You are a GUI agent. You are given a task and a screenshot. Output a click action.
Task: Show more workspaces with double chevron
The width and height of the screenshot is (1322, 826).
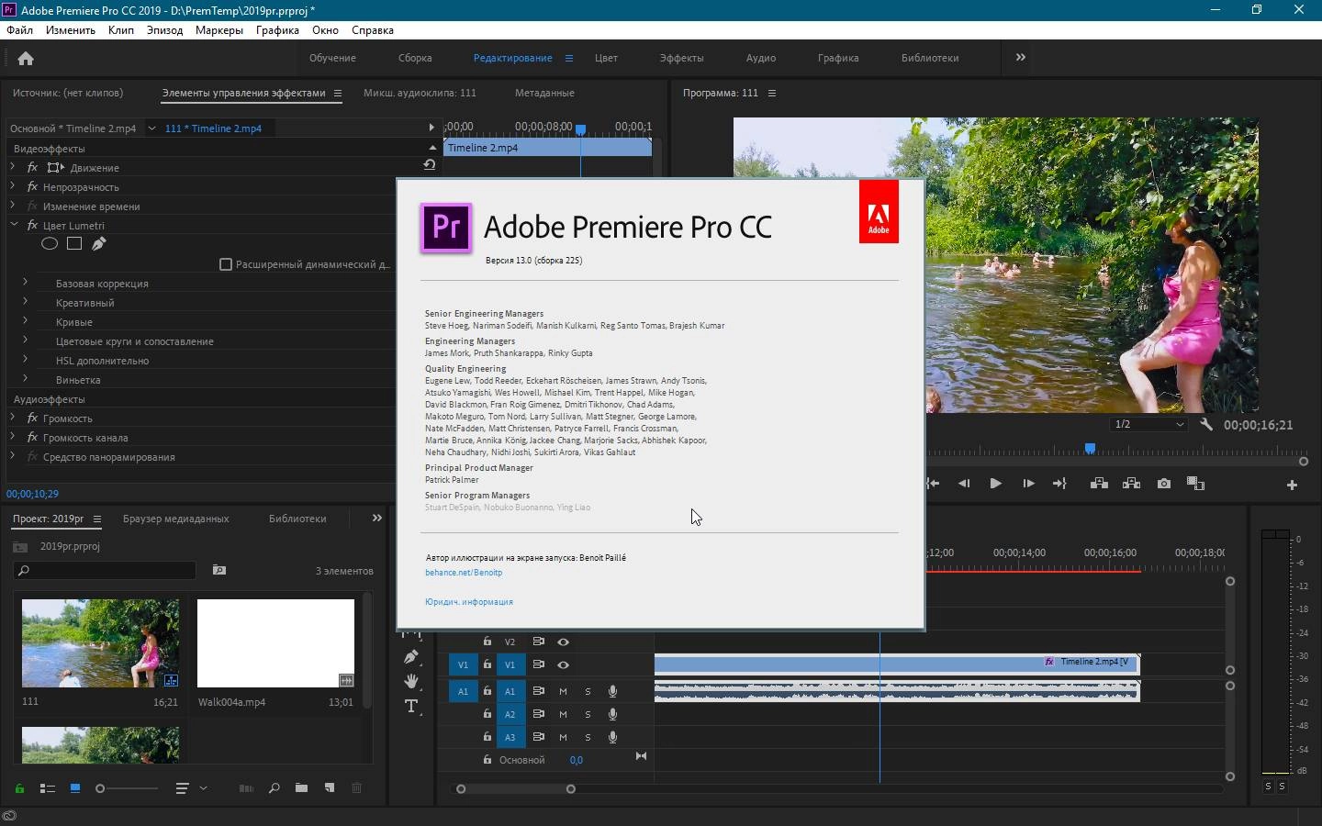pos(1020,57)
